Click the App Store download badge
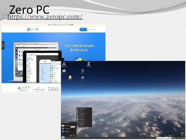 click(54, 89)
